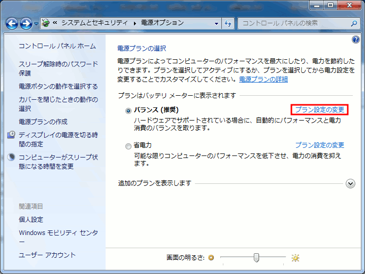
Task: Click the コントロール パネルの検索 search field
Action: tap(293, 23)
